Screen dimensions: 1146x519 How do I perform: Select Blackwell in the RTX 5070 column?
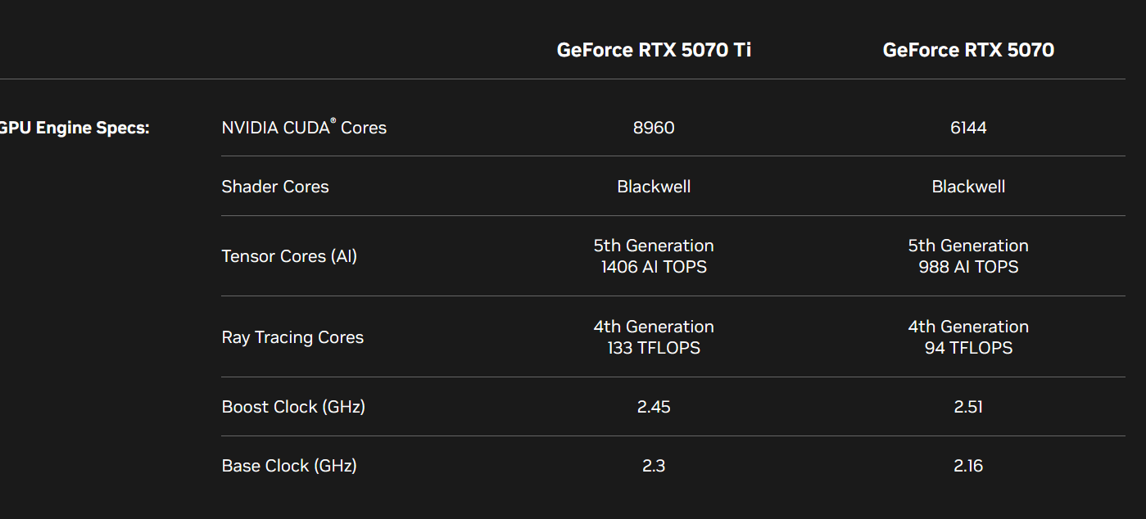tap(967, 187)
